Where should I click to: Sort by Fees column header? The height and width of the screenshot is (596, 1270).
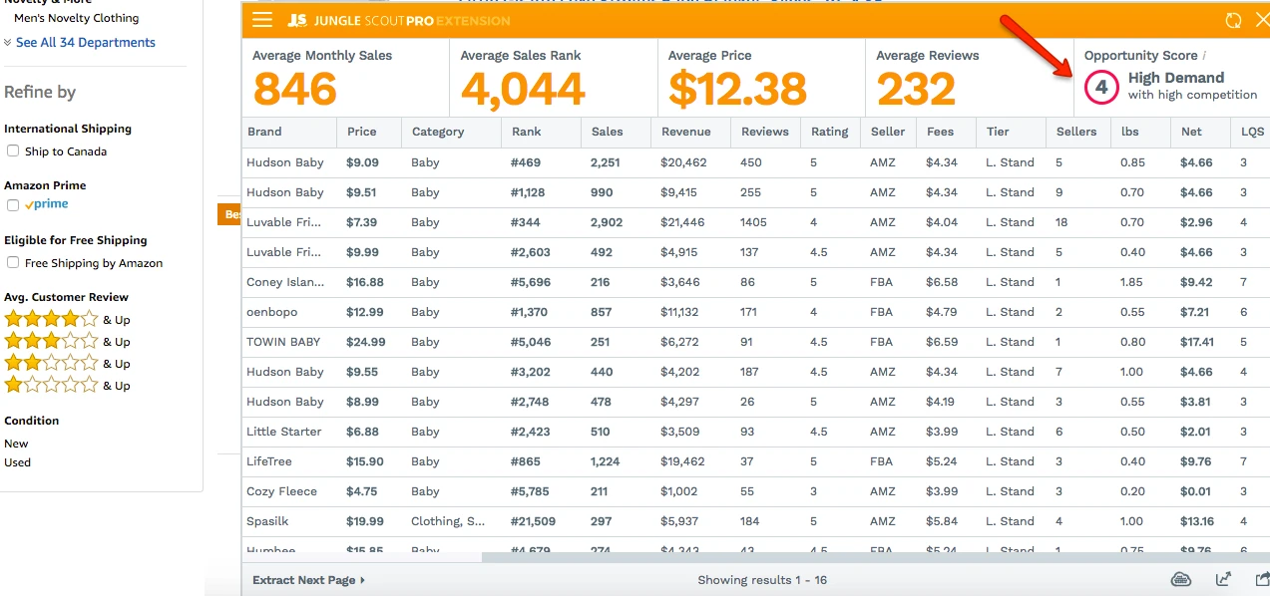(x=940, y=132)
